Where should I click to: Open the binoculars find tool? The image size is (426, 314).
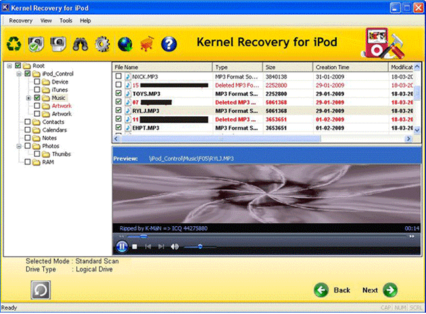(80, 44)
